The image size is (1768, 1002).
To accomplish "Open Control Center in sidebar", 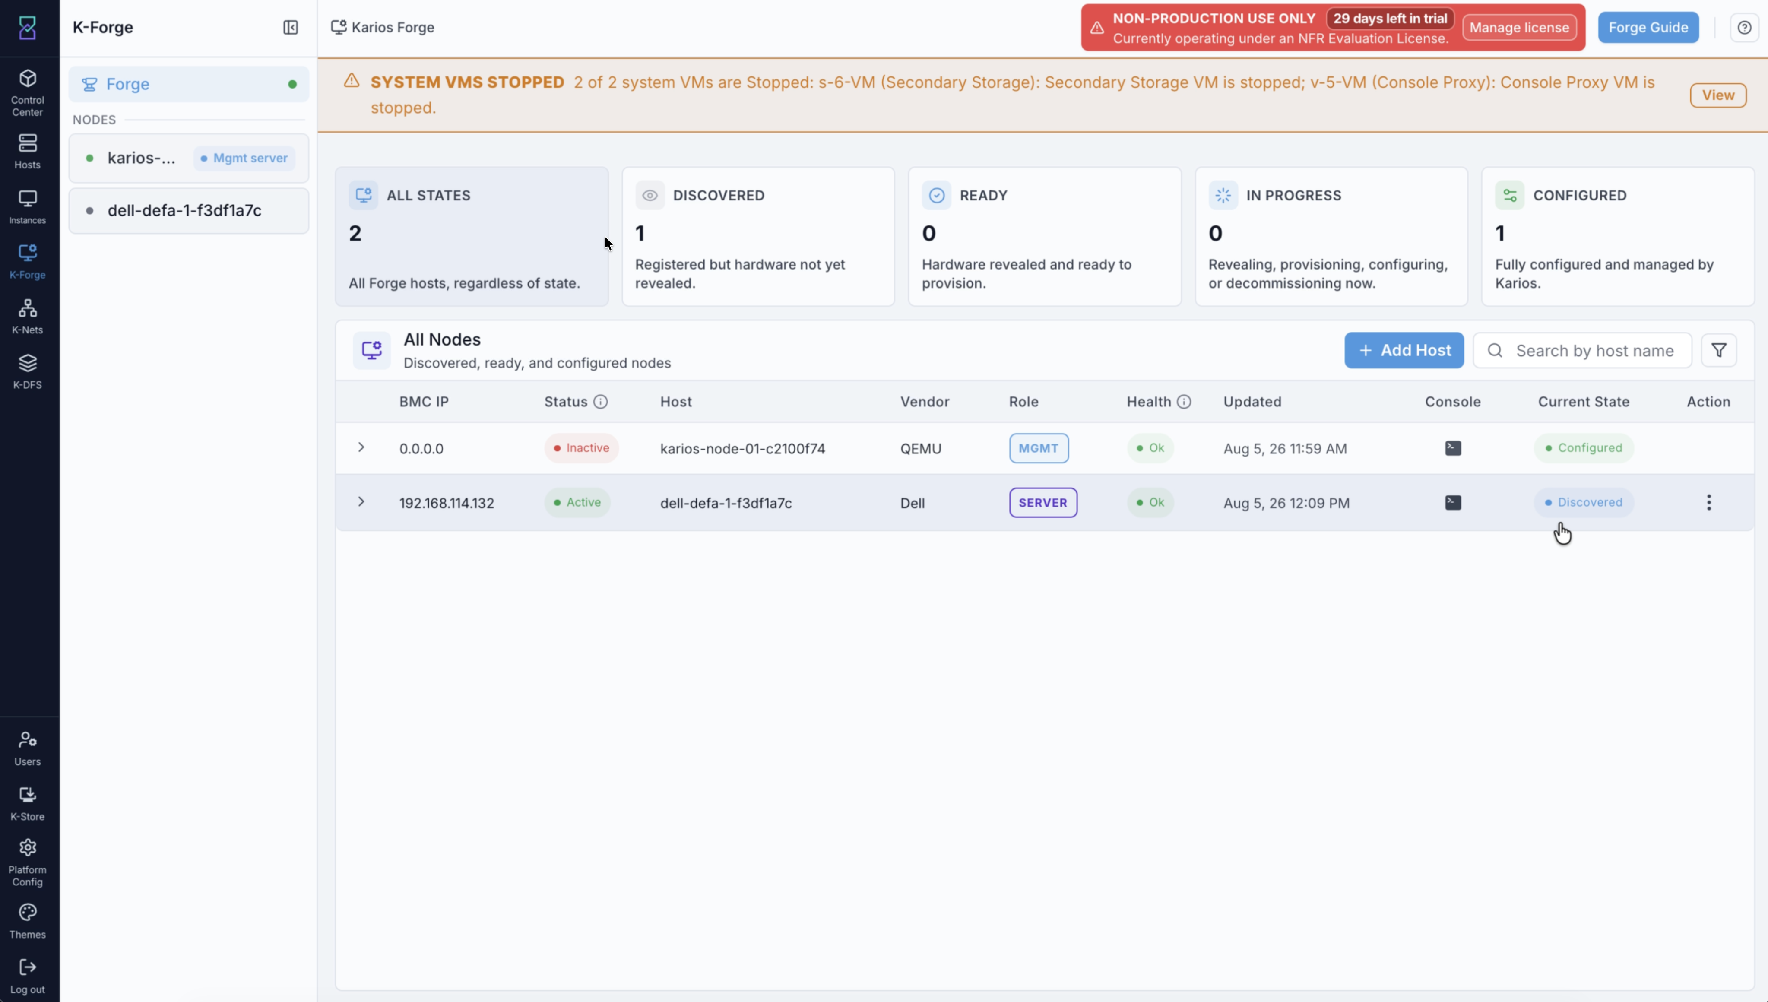I will (x=28, y=93).
